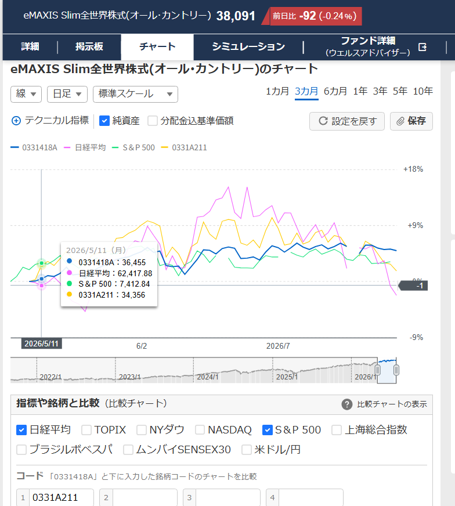Open the 線 chart type dropdown
This screenshot has width=455, height=506.
click(26, 94)
